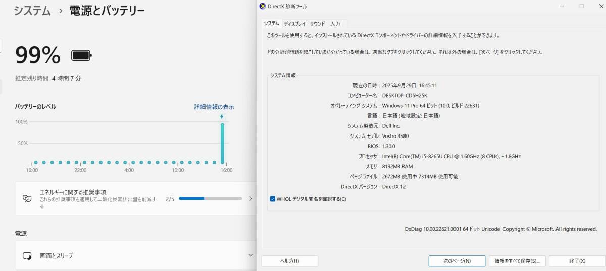606x271 pixels.
Task: Click the ヘルプ(H) button
Action: click(289, 261)
